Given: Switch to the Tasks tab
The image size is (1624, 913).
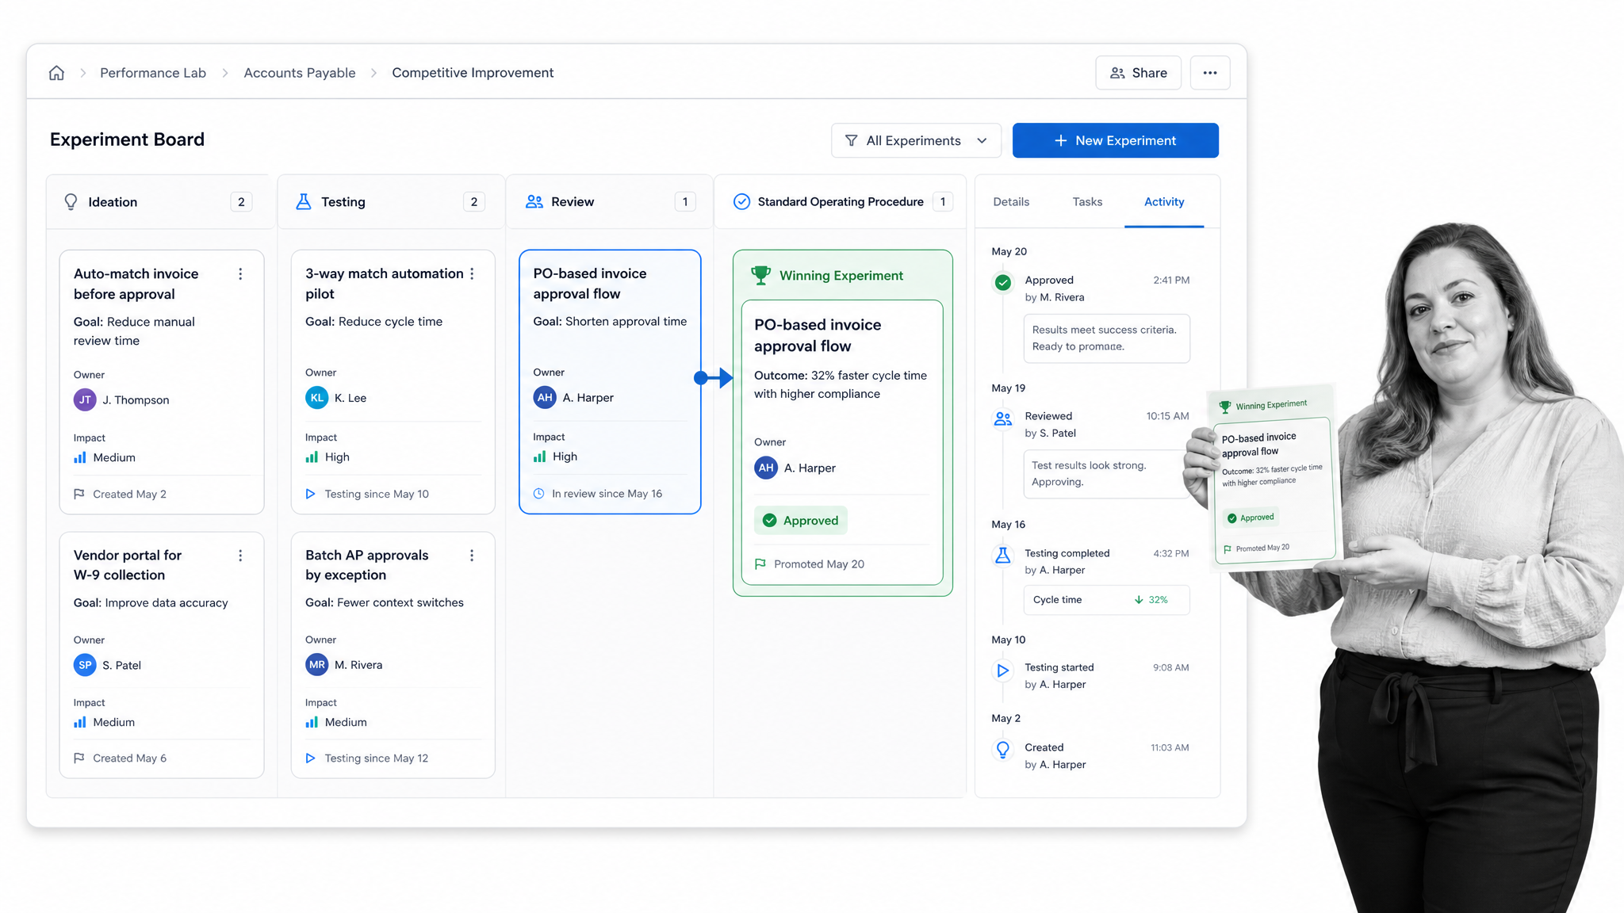Looking at the screenshot, I should coord(1087,202).
